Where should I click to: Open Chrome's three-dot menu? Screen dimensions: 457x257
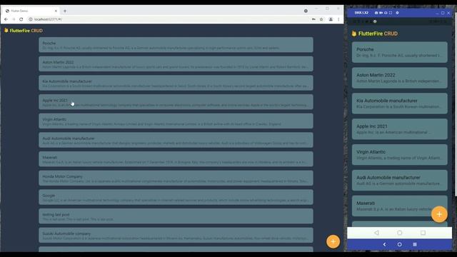coord(338,19)
